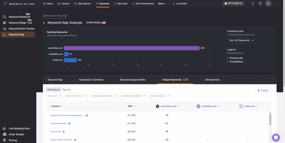
Task: Open the rankability position filter dropdown
Action: pyautogui.click(x=133, y=96)
